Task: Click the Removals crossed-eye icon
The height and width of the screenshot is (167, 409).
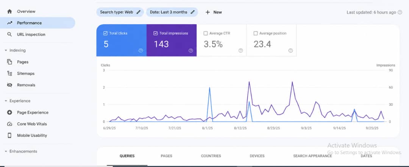Action: [9, 85]
